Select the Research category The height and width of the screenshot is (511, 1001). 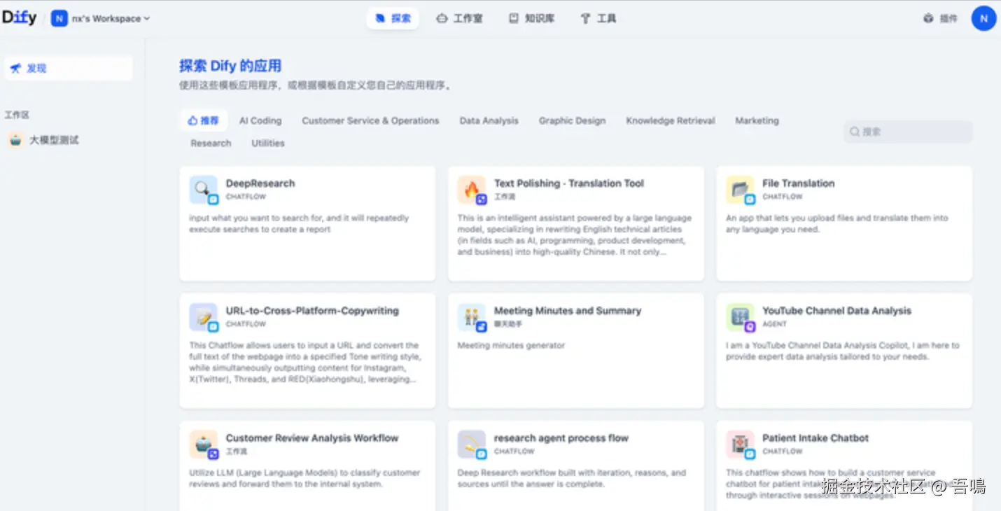[211, 143]
